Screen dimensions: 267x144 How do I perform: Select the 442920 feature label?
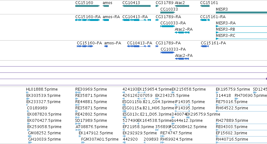130,139
